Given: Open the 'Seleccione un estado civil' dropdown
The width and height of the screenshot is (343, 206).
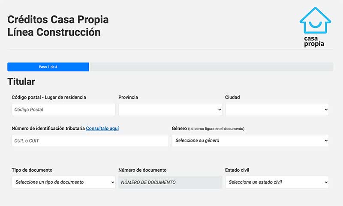Looking at the screenshot, I should click(277, 182).
